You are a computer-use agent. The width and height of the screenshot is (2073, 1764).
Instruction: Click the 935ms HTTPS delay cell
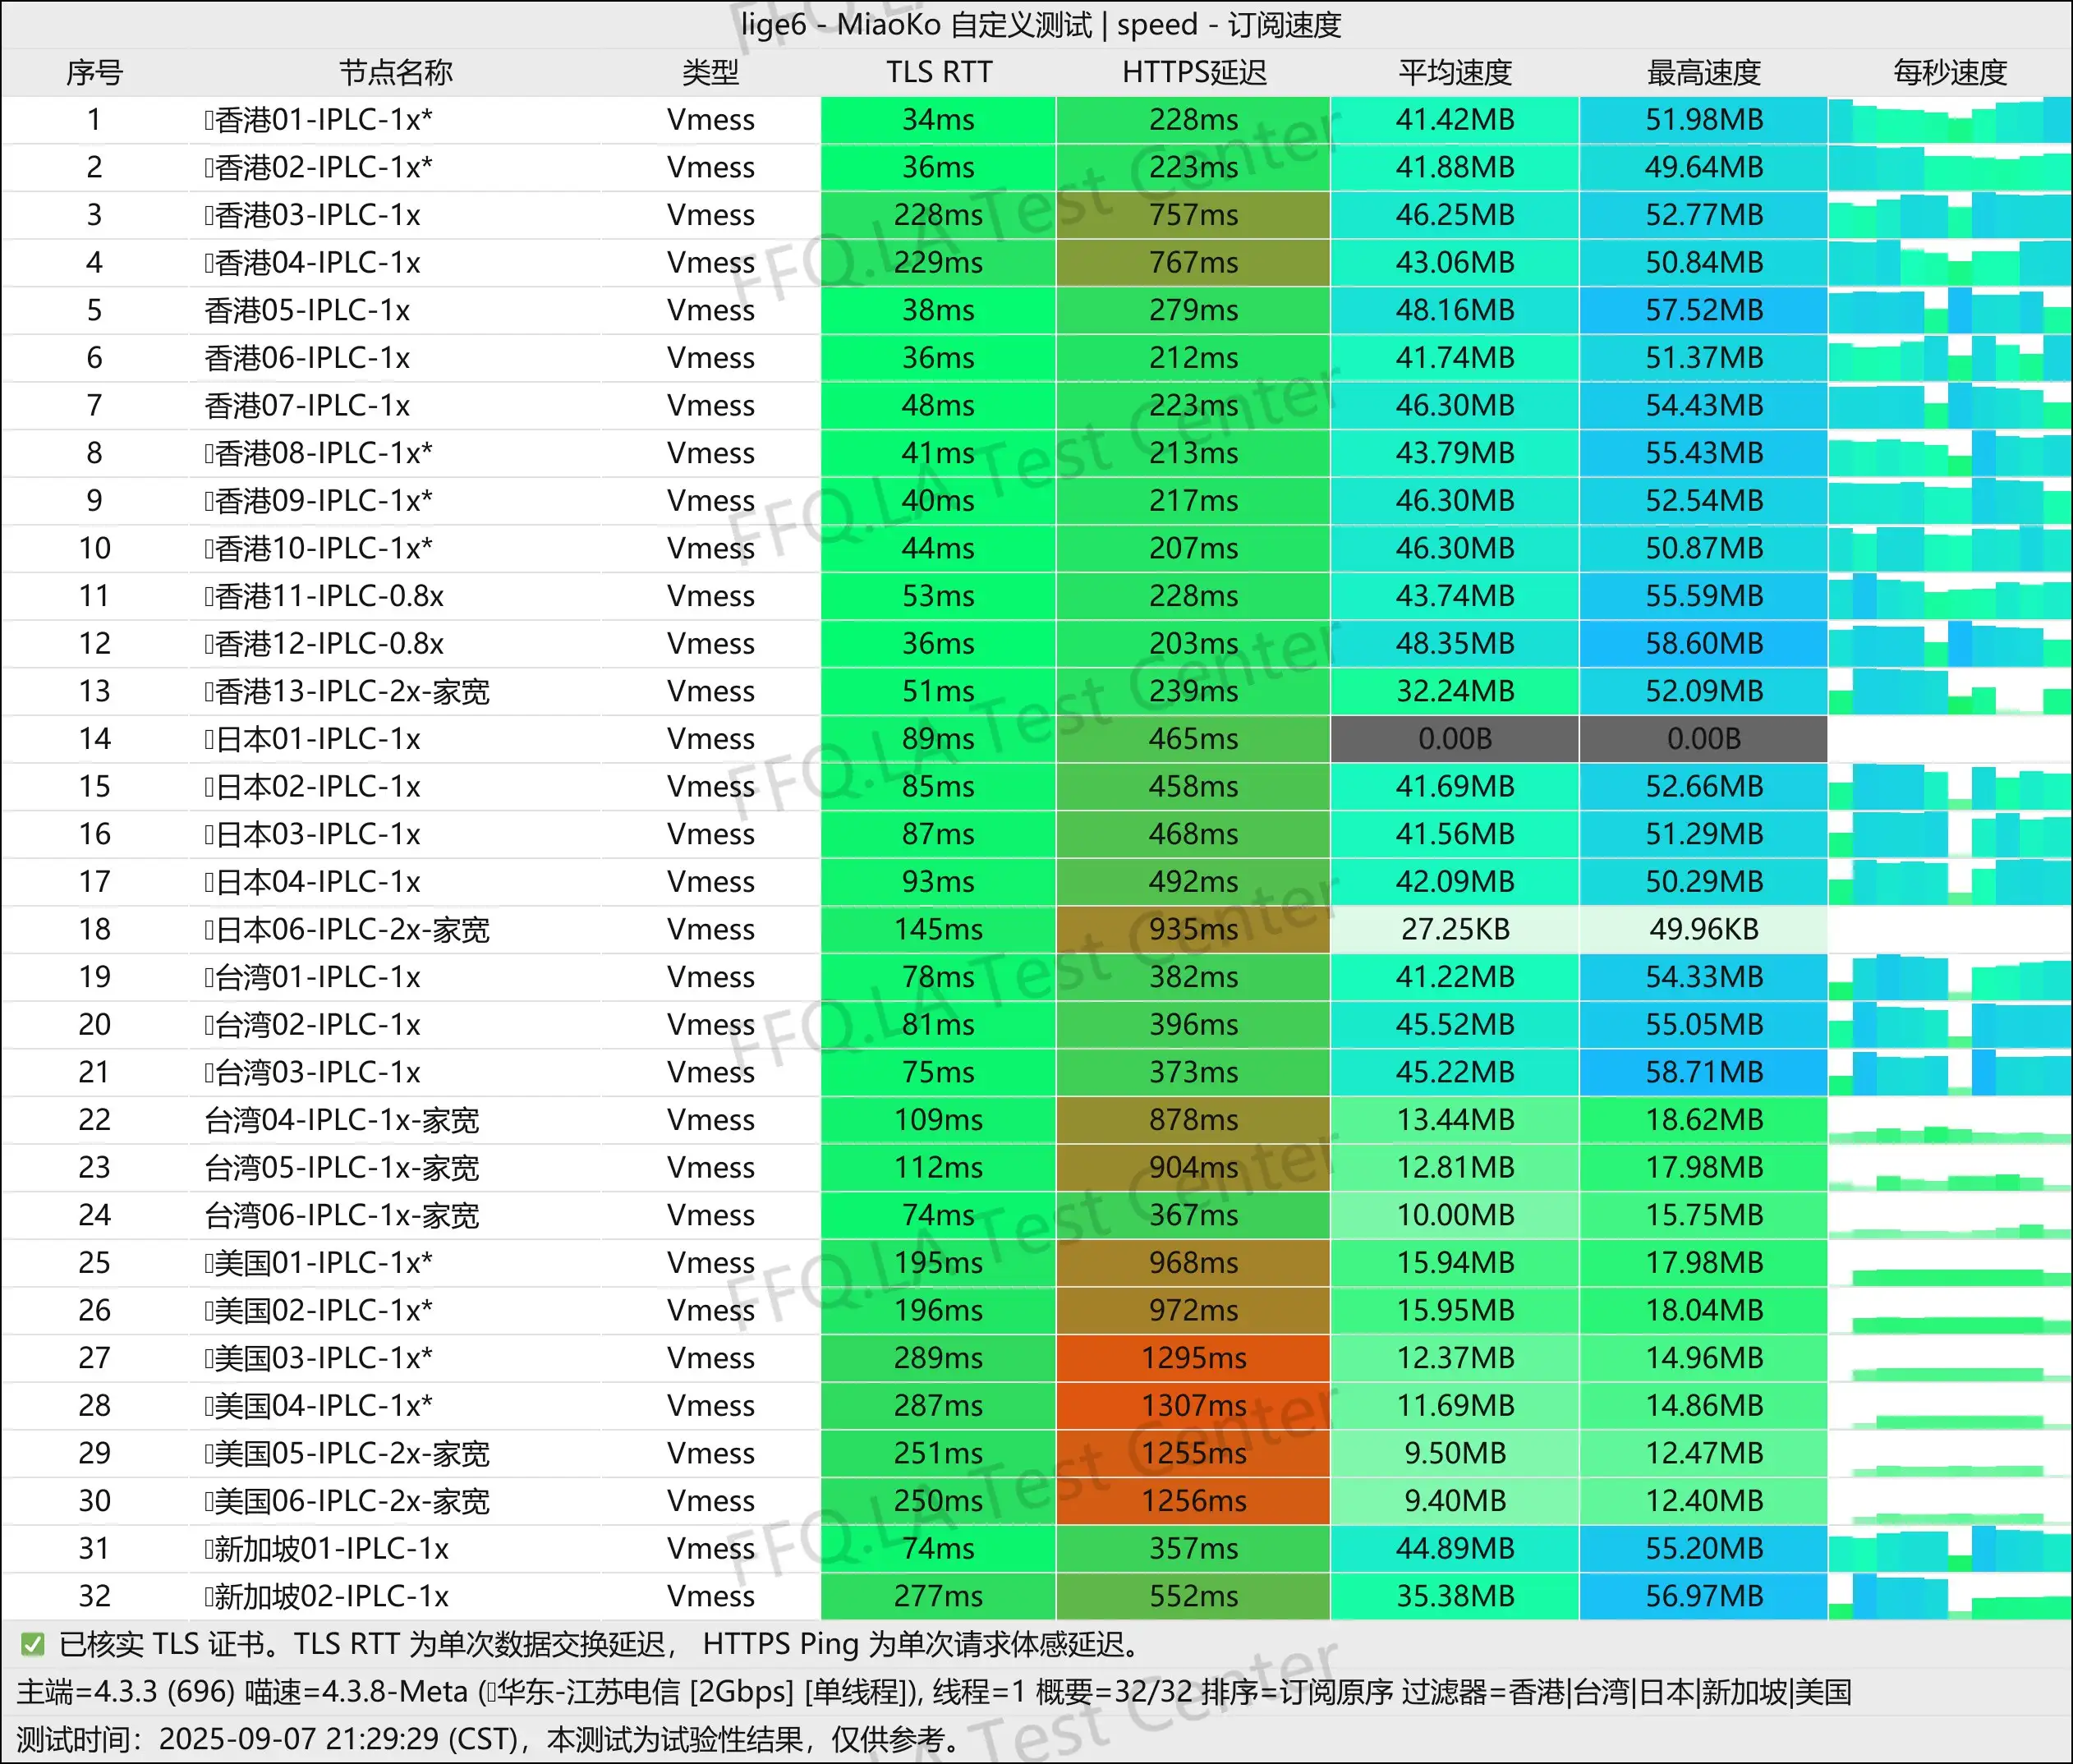1193,929
